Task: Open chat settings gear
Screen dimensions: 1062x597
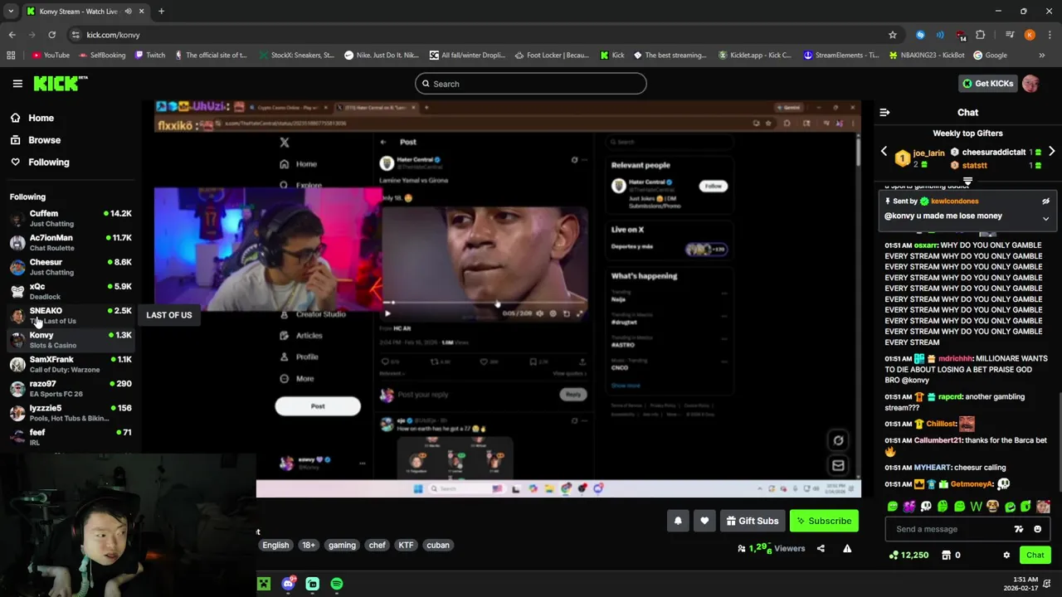Action: coord(1006,556)
